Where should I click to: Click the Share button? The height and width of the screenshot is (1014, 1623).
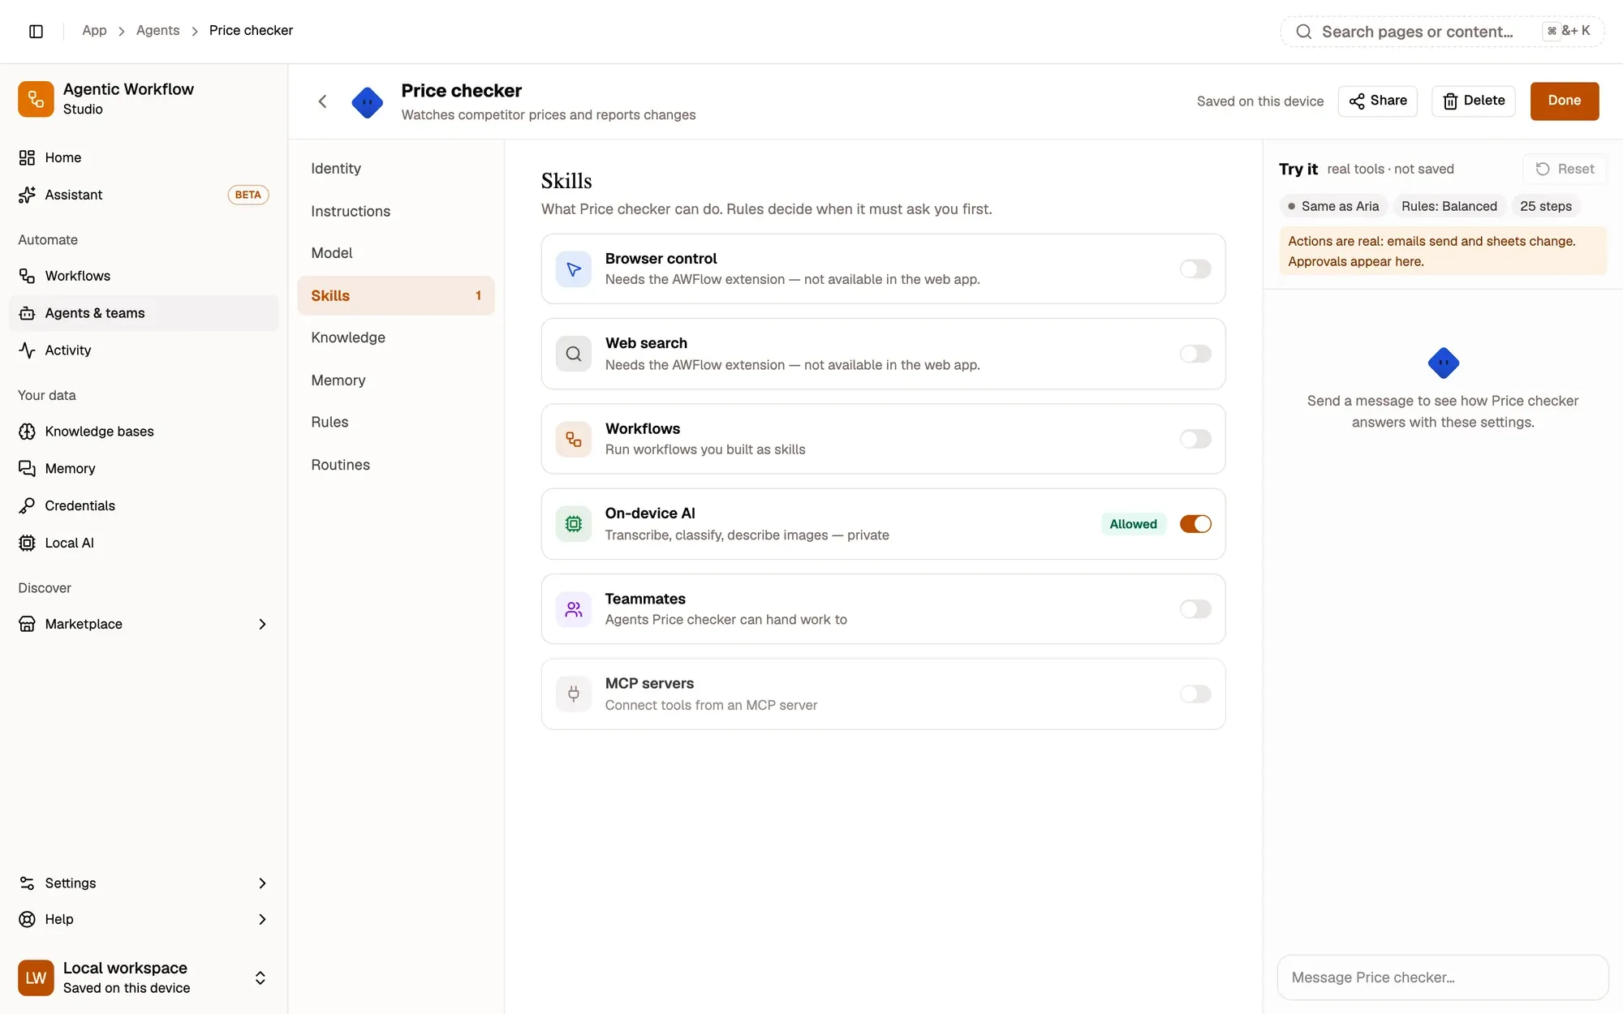[x=1377, y=101]
